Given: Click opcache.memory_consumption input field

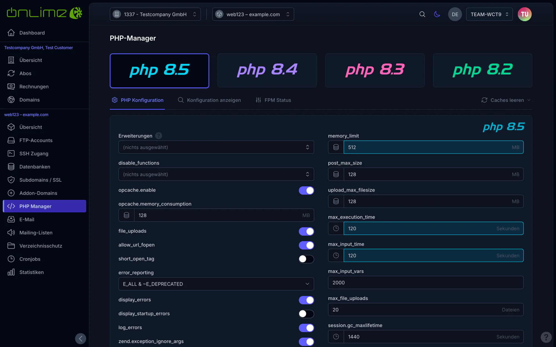Looking at the screenshot, I should pos(224,215).
